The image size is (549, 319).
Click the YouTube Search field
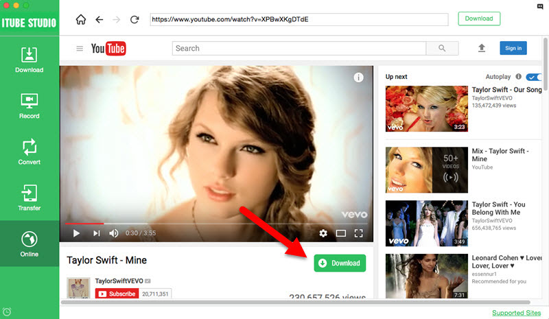299,48
